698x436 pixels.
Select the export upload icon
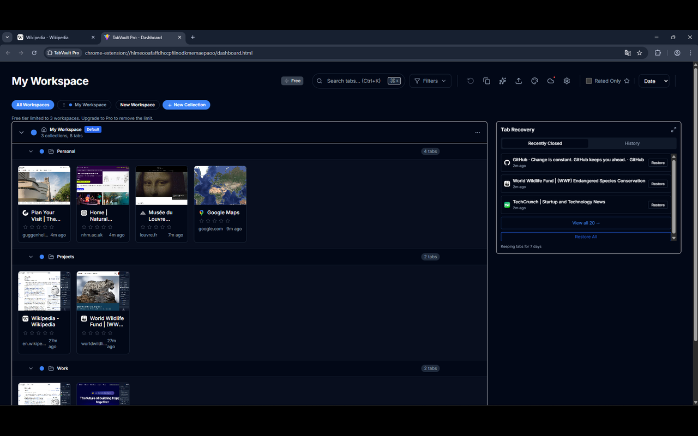pyautogui.click(x=519, y=81)
